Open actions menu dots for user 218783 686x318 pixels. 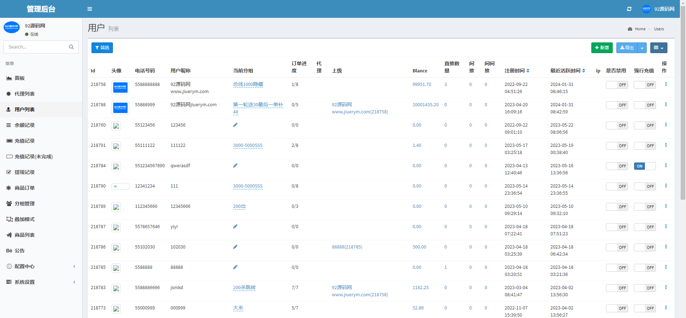pyautogui.click(x=666, y=287)
